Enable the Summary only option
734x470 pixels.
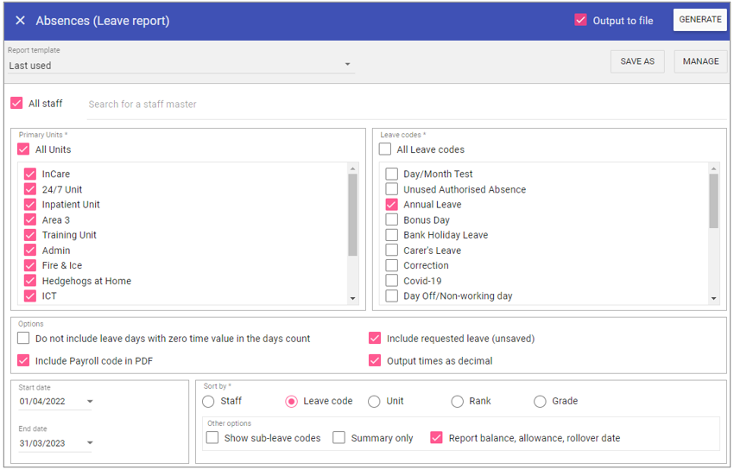339,438
